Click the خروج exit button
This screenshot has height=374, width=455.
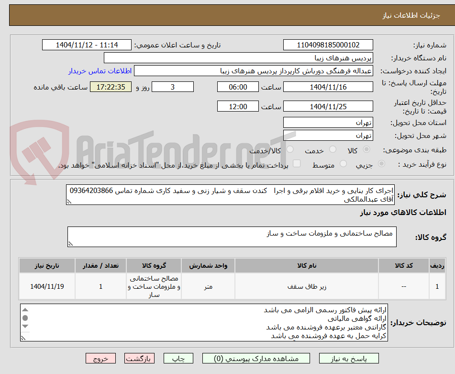(100, 359)
